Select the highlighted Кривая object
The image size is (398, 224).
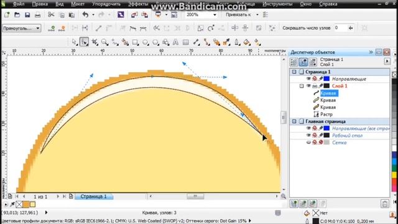pos(329,93)
